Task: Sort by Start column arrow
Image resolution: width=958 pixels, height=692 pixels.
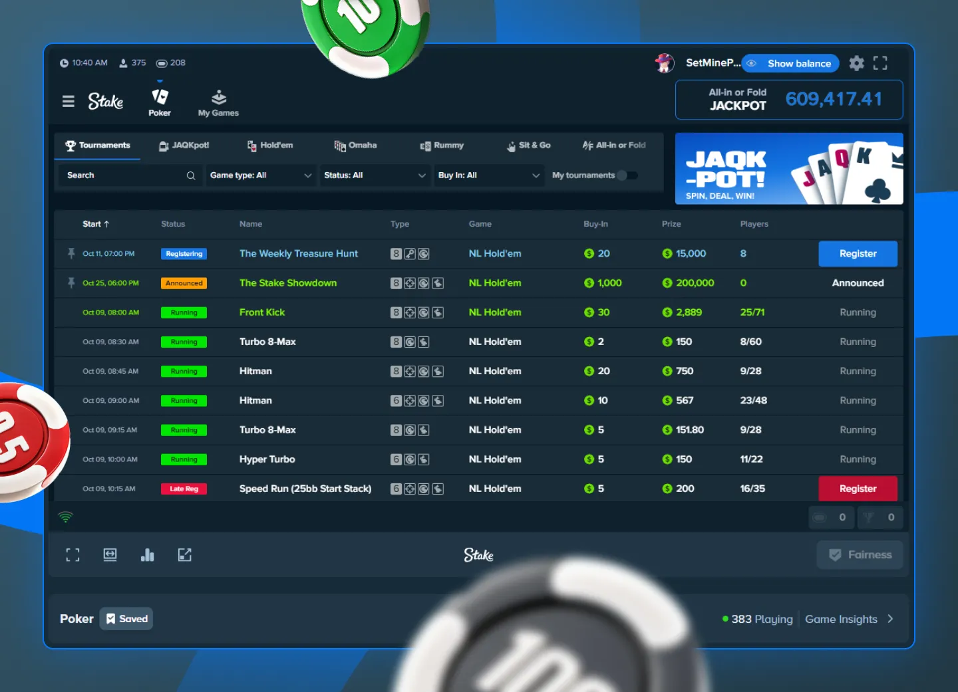Action: click(106, 224)
